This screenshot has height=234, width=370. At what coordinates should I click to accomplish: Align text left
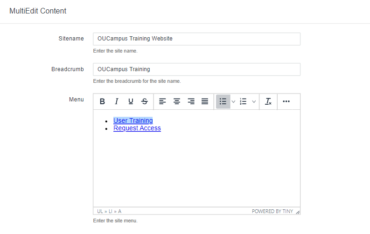pyautogui.click(x=162, y=101)
